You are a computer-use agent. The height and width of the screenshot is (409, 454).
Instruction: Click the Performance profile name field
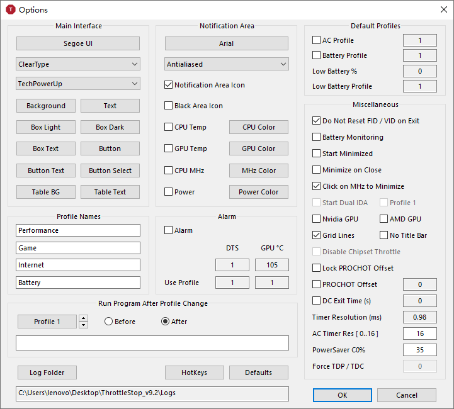(78, 230)
